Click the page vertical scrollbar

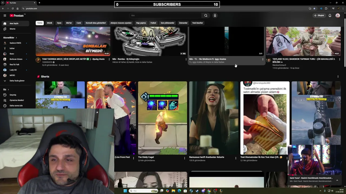click(x=345, y=43)
